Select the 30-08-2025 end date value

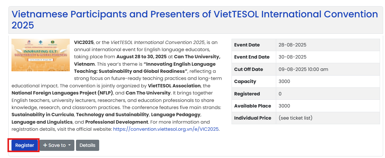(x=292, y=57)
